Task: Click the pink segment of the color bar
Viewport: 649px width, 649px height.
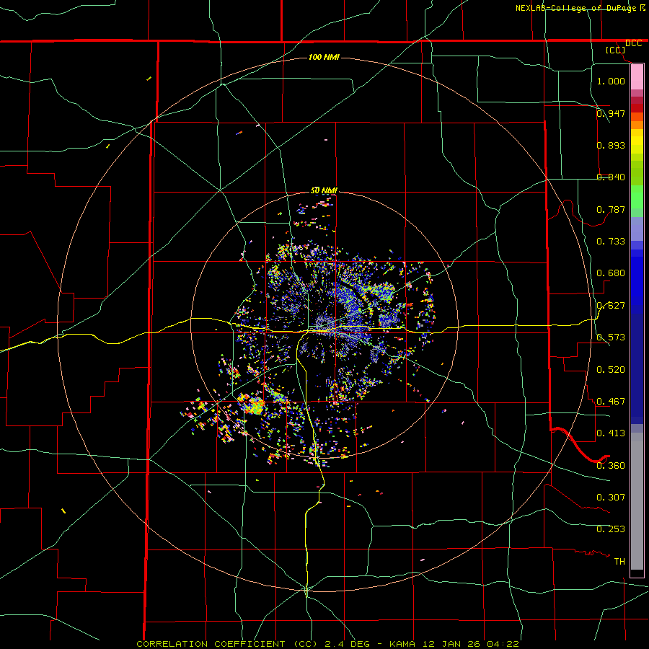Action: coord(637,77)
